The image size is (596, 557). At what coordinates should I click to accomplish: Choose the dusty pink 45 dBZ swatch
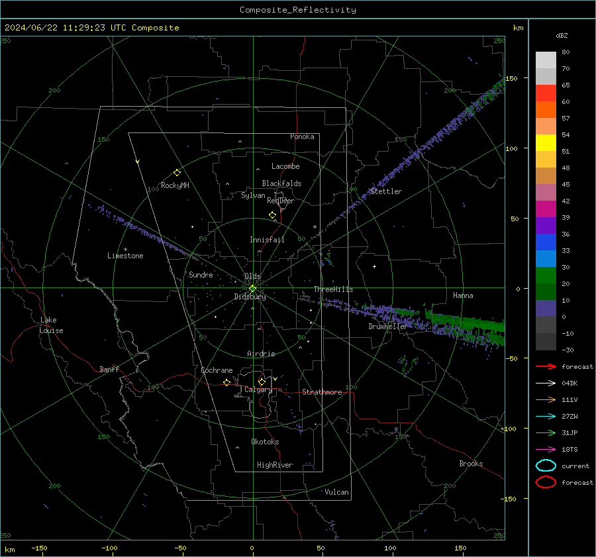(546, 192)
